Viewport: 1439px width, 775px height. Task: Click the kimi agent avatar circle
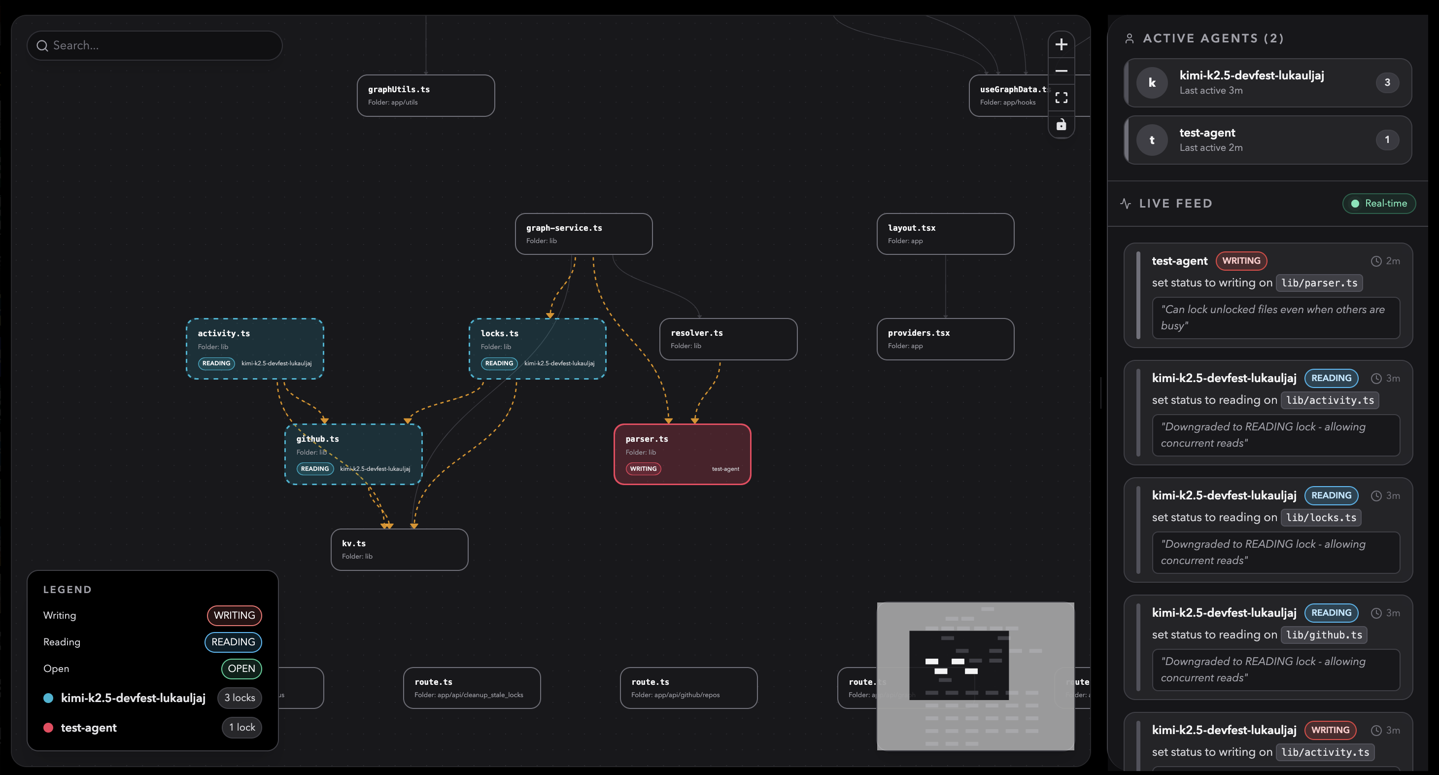coord(1151,83)
